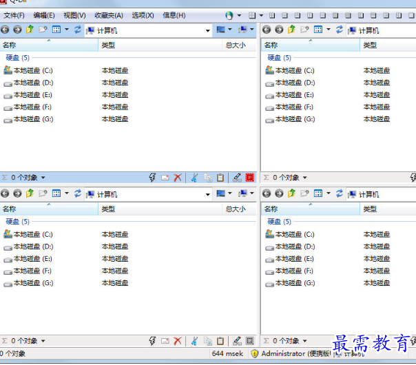Open the 收藏夹(A) menu
The width and height of the screenshot is (416, 365).
109,15
